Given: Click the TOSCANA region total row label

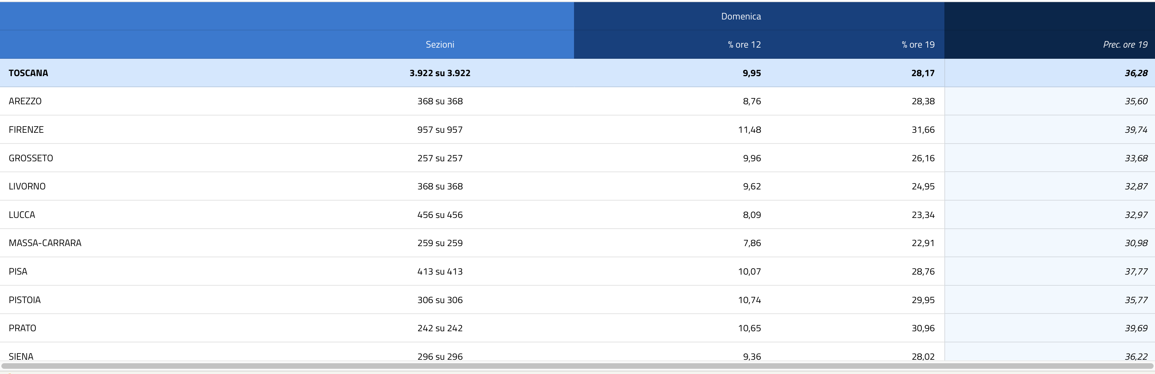Looking at the screenshot, I should 28,73.
